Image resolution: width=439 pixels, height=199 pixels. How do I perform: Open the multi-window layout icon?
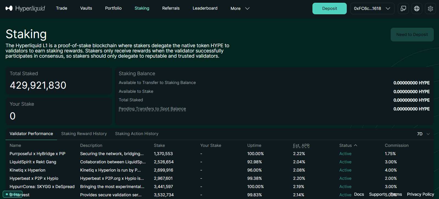click(403, 9)
